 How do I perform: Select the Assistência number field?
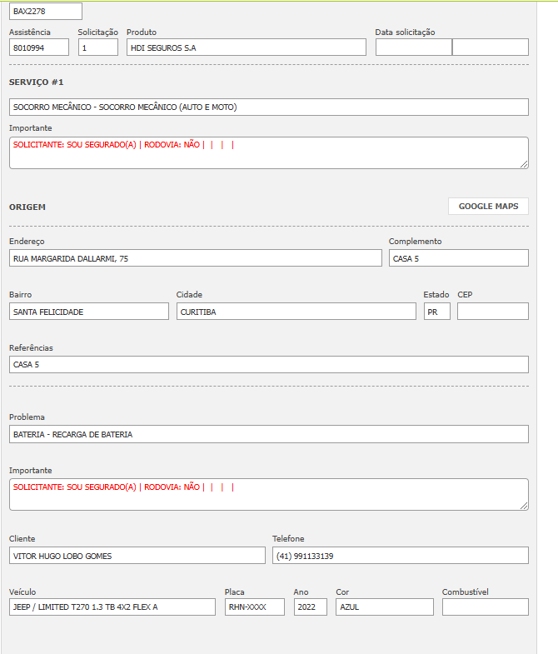(39, 47)
